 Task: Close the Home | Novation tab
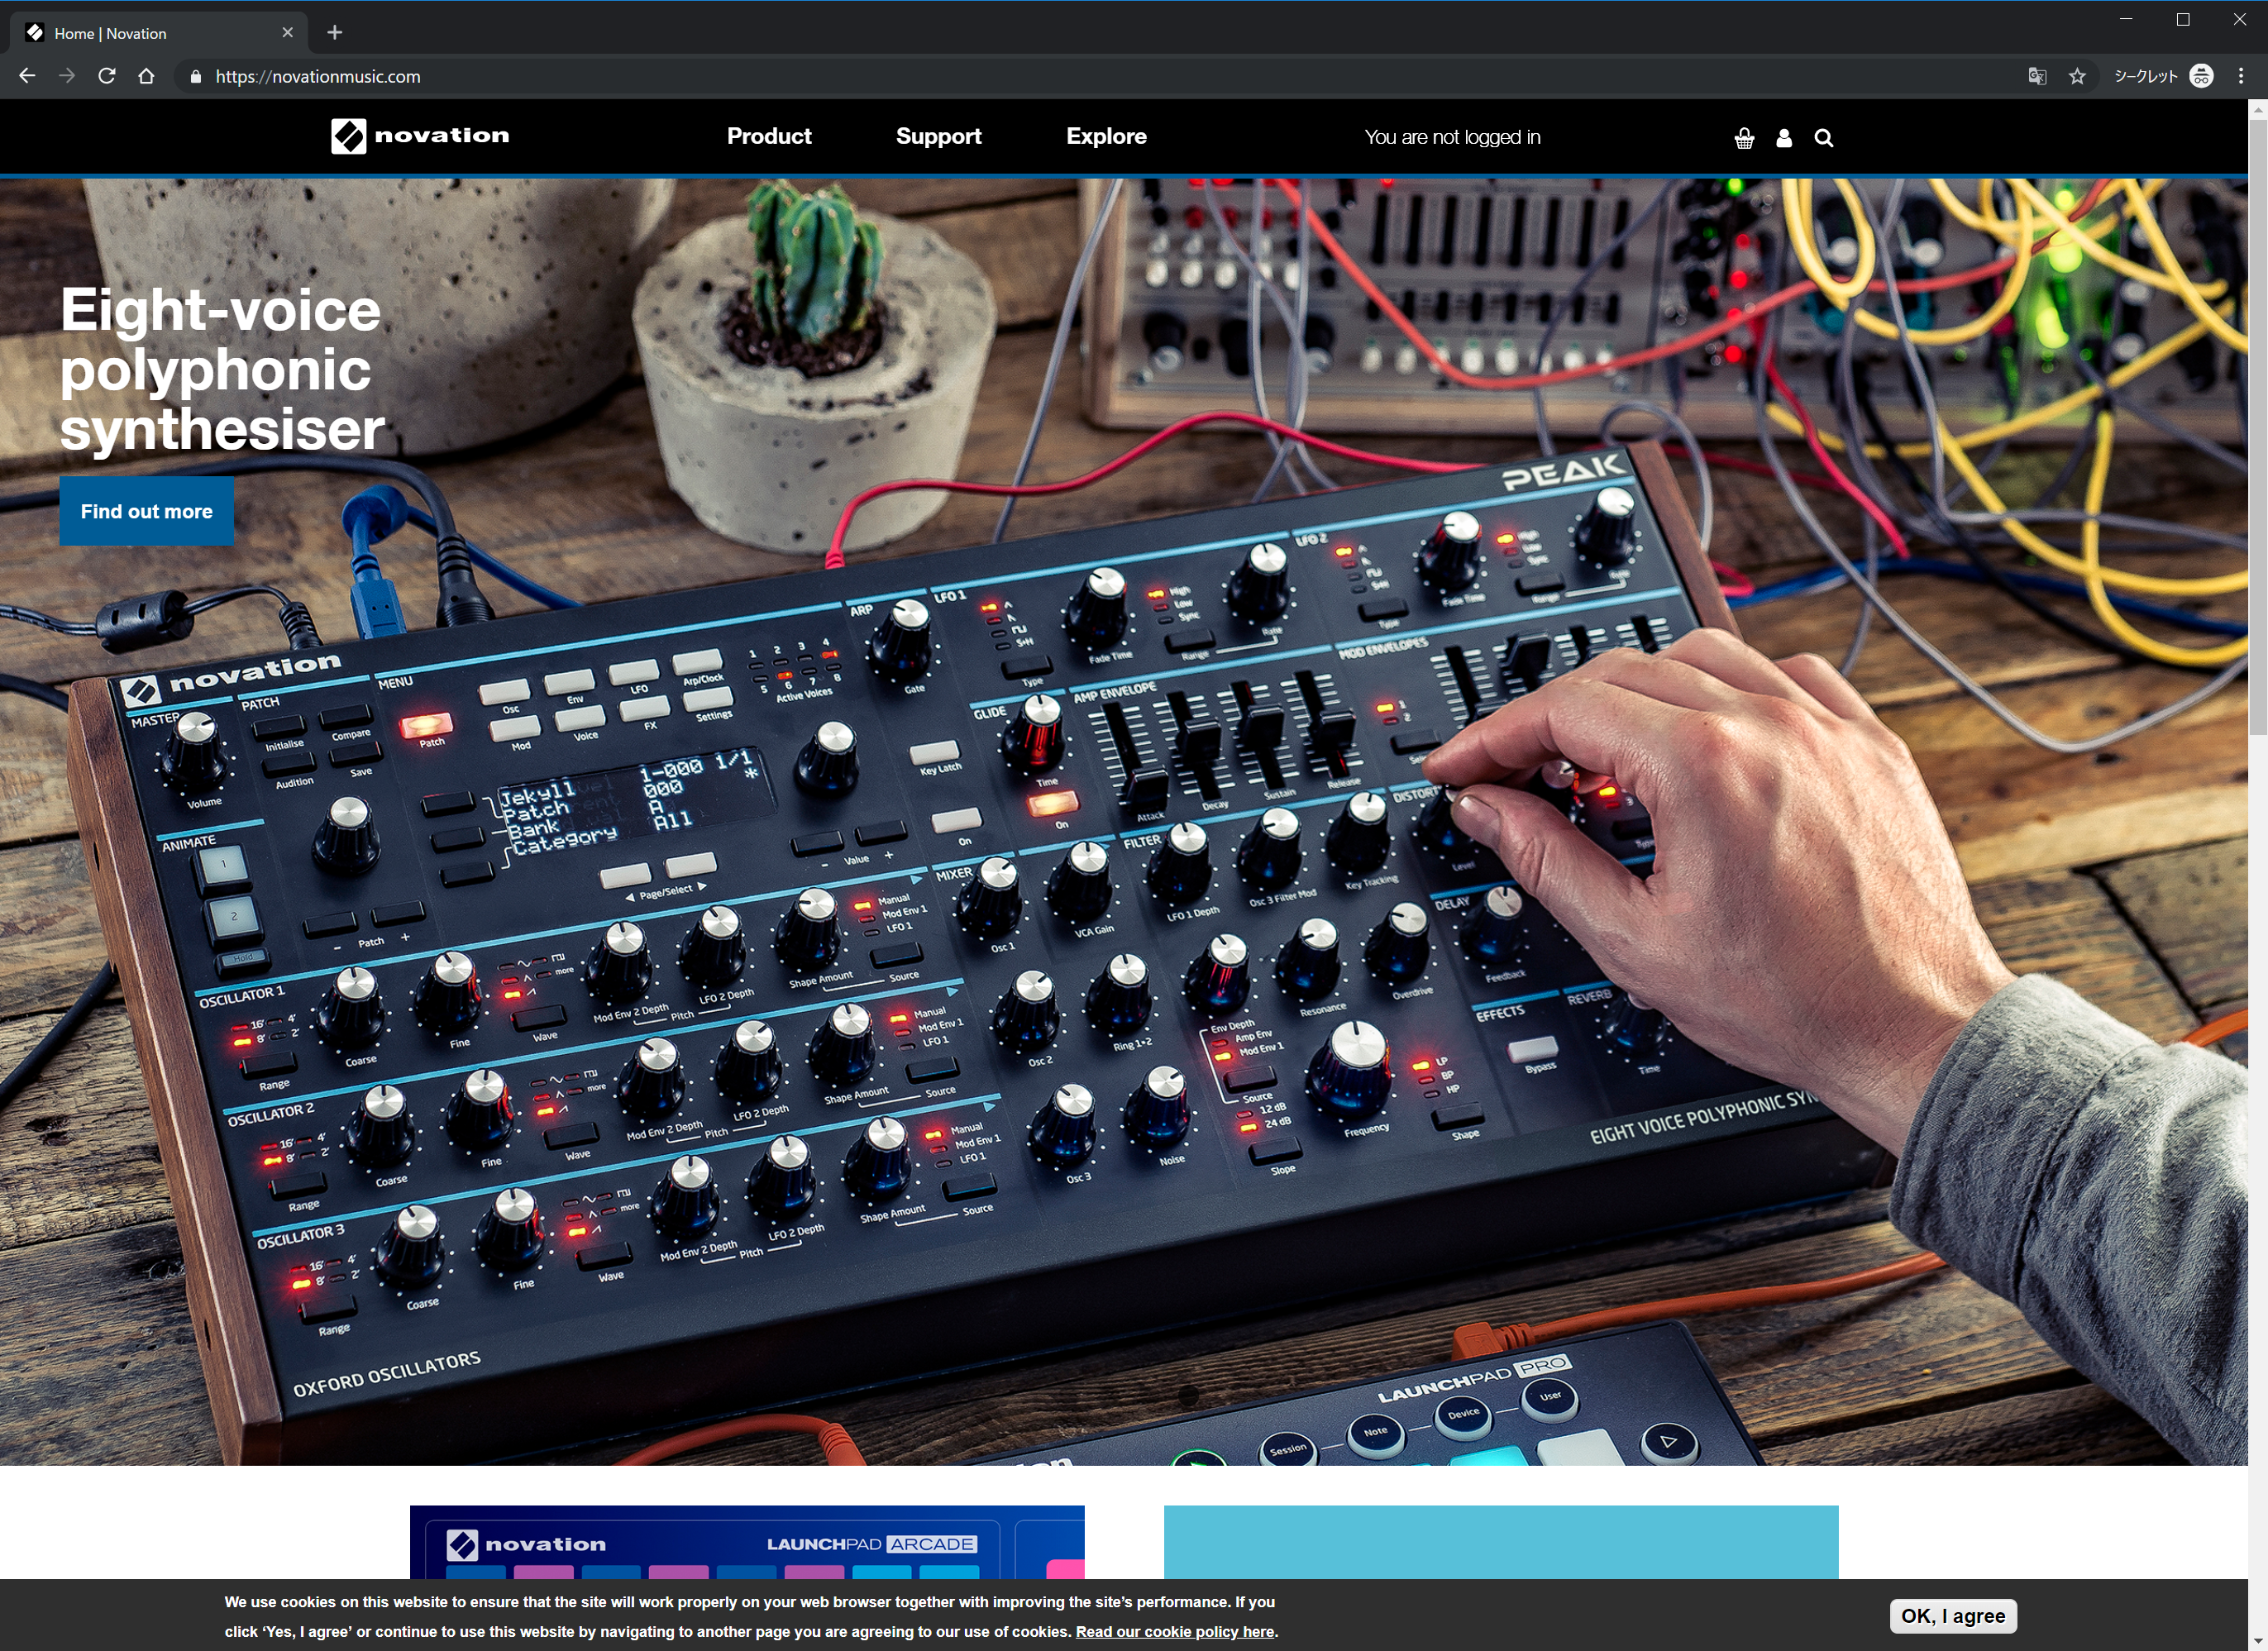[x=288, y=33]
